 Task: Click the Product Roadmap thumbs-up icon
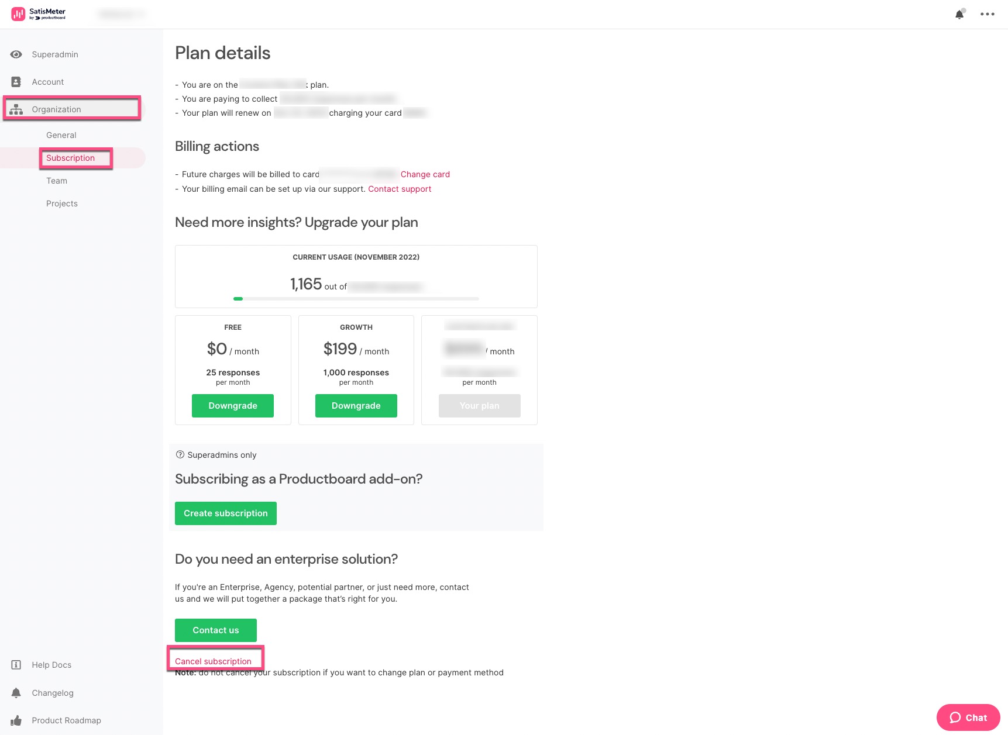[16, 720]
